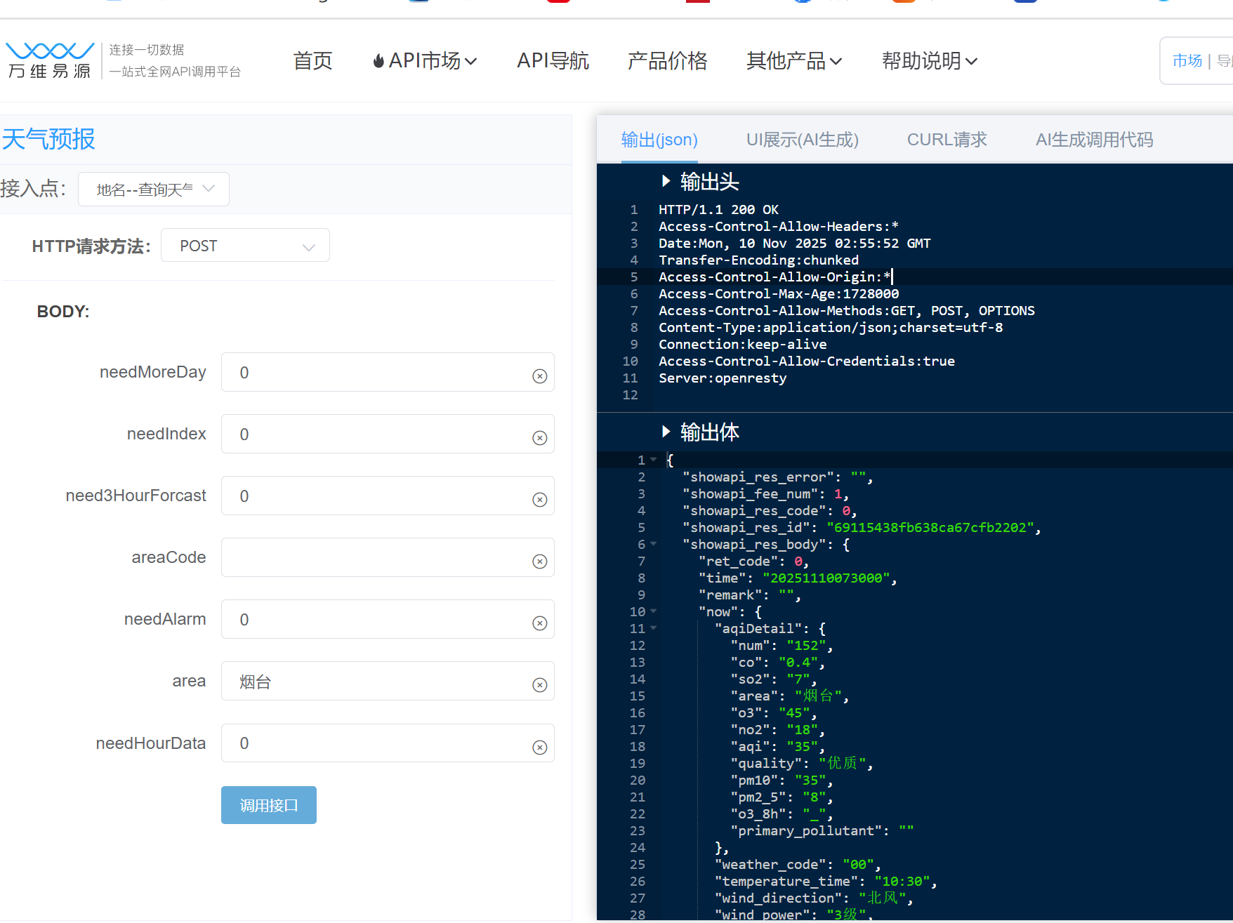Open the 天气预报 title link
The width and height of the screenshot is (1233, 923).
pyautogui.click(x=48, y=139)
